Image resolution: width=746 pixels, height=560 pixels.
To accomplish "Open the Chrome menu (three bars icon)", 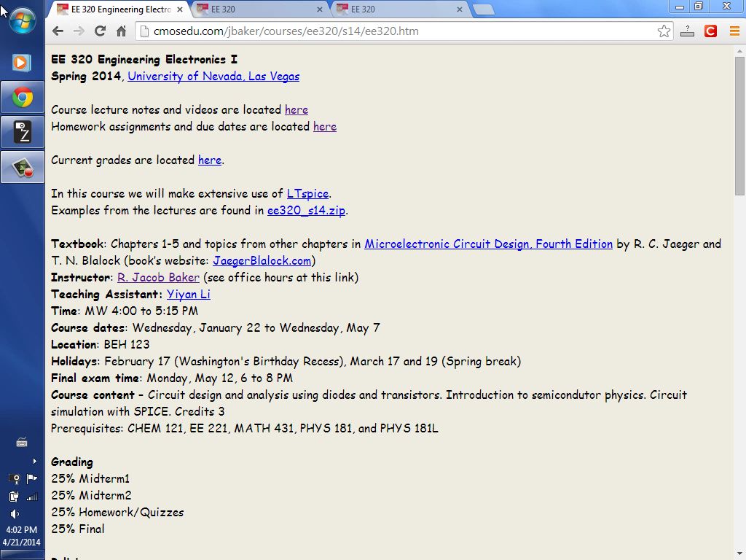I will pyautogui.click(x=734, y=31).
